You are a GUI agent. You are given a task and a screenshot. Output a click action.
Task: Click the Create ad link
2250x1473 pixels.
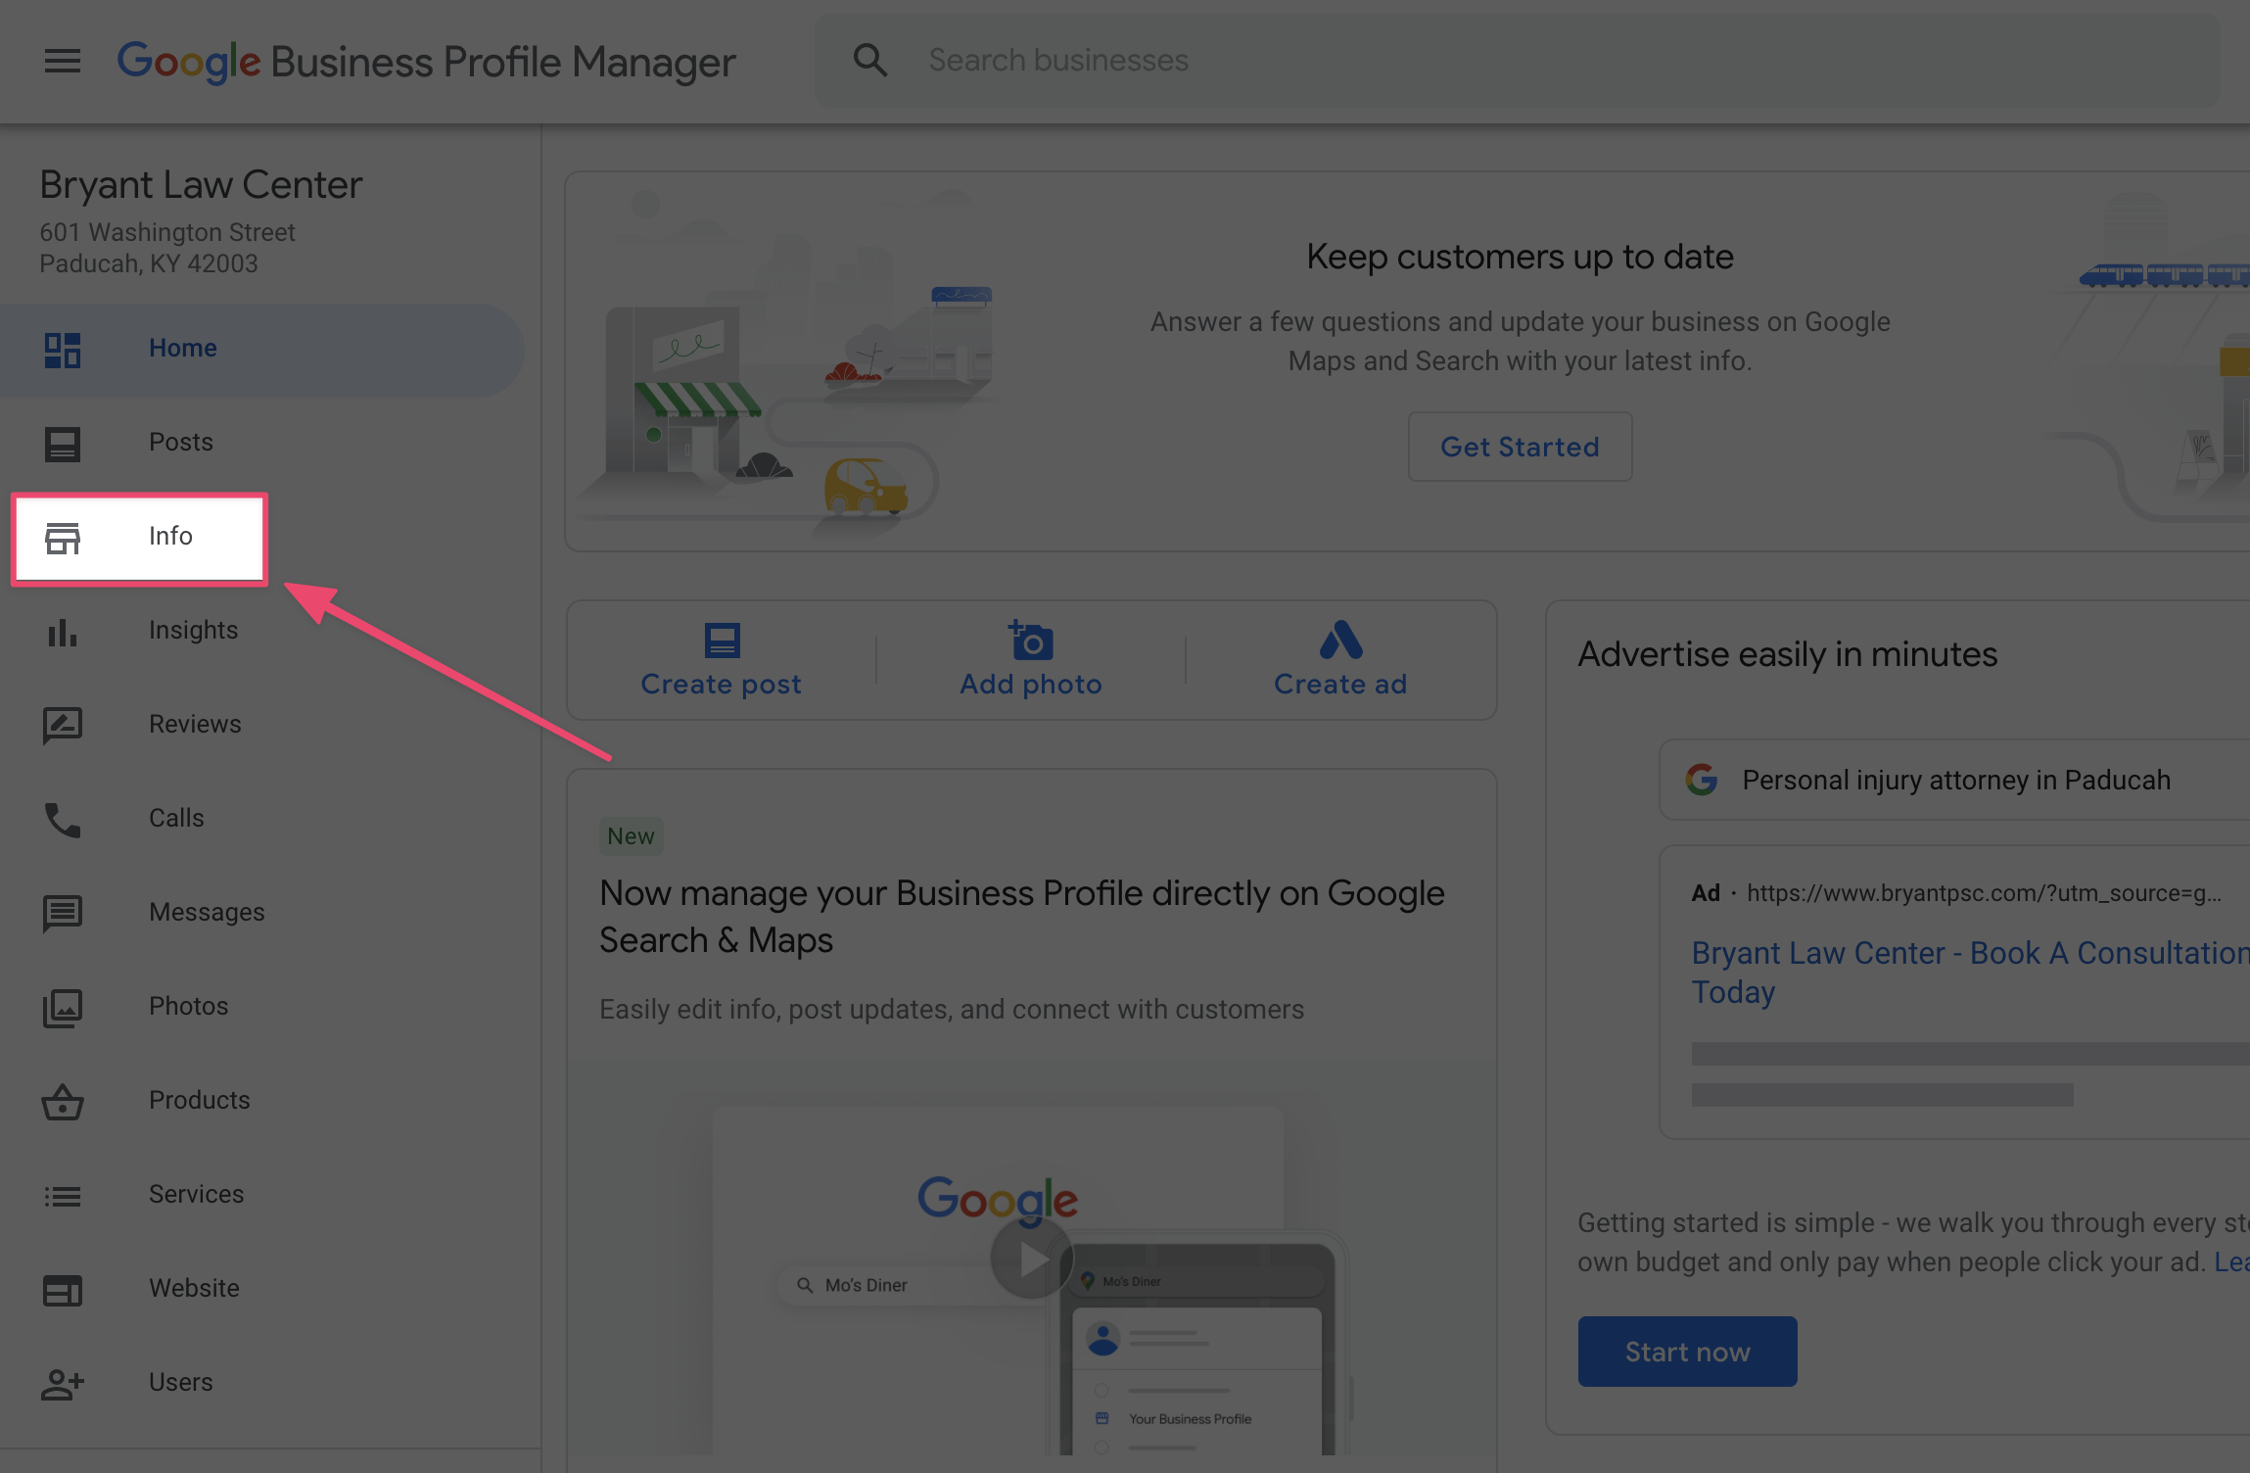(1340, 685)
